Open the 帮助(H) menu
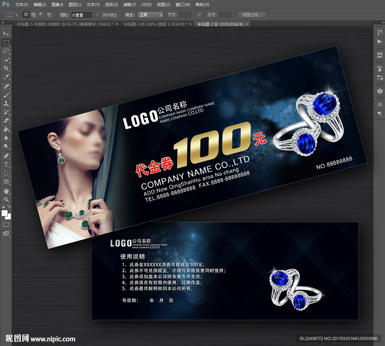Viewport: 385px width, 346px height. [202, 5]
